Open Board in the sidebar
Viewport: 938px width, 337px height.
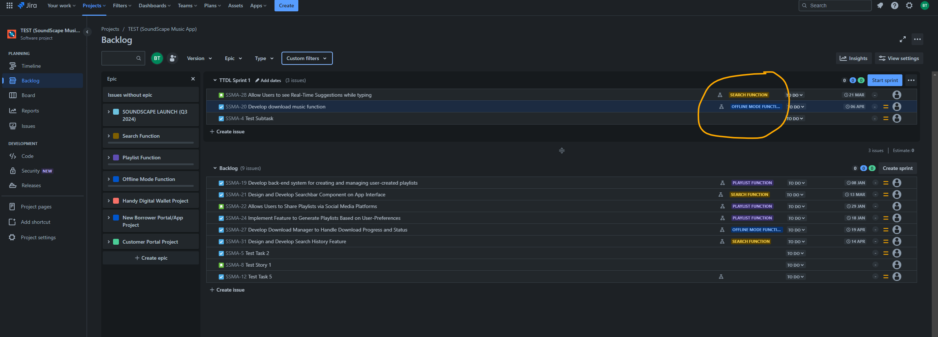(x=43, y=95)
